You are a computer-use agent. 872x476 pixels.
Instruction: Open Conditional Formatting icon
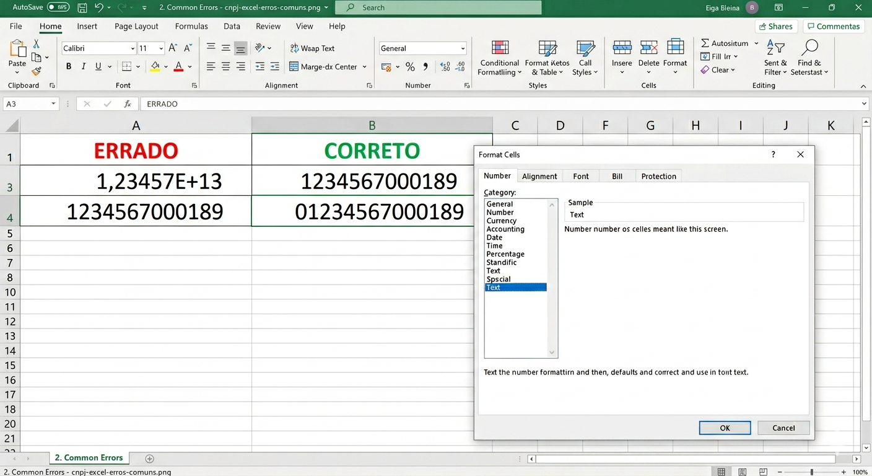tap(499, 48)
